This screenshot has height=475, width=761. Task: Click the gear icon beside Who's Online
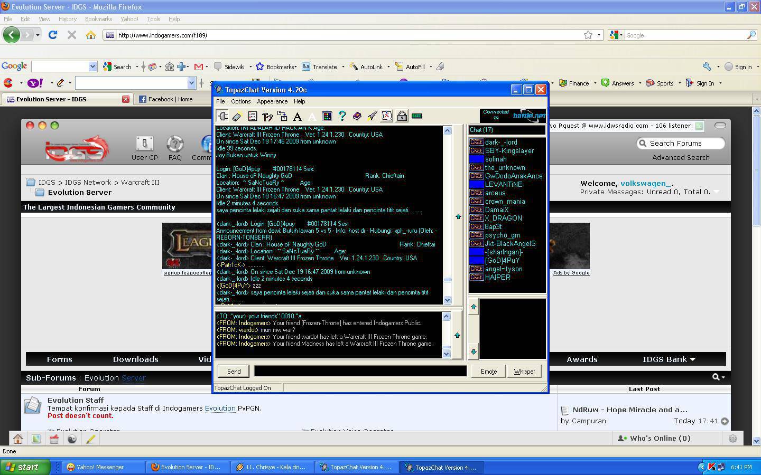coord(732,439)
